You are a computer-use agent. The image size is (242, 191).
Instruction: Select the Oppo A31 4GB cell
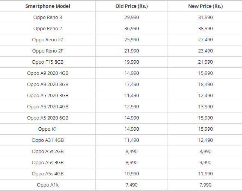point(48,140)
